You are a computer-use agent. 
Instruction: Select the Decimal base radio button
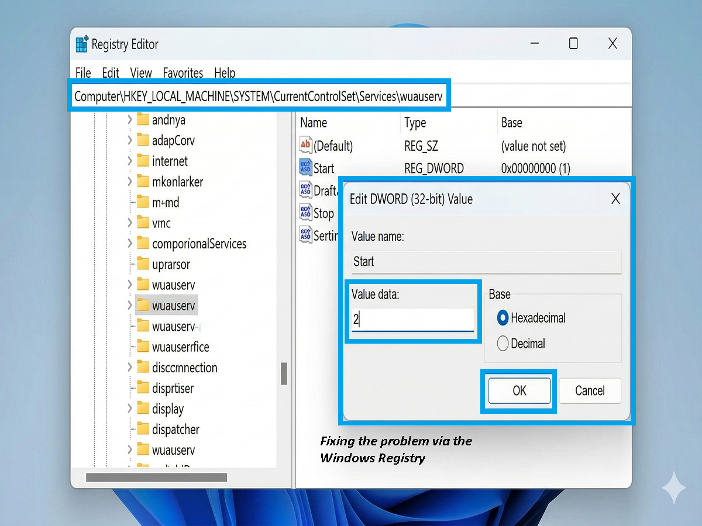click(503, 344)
